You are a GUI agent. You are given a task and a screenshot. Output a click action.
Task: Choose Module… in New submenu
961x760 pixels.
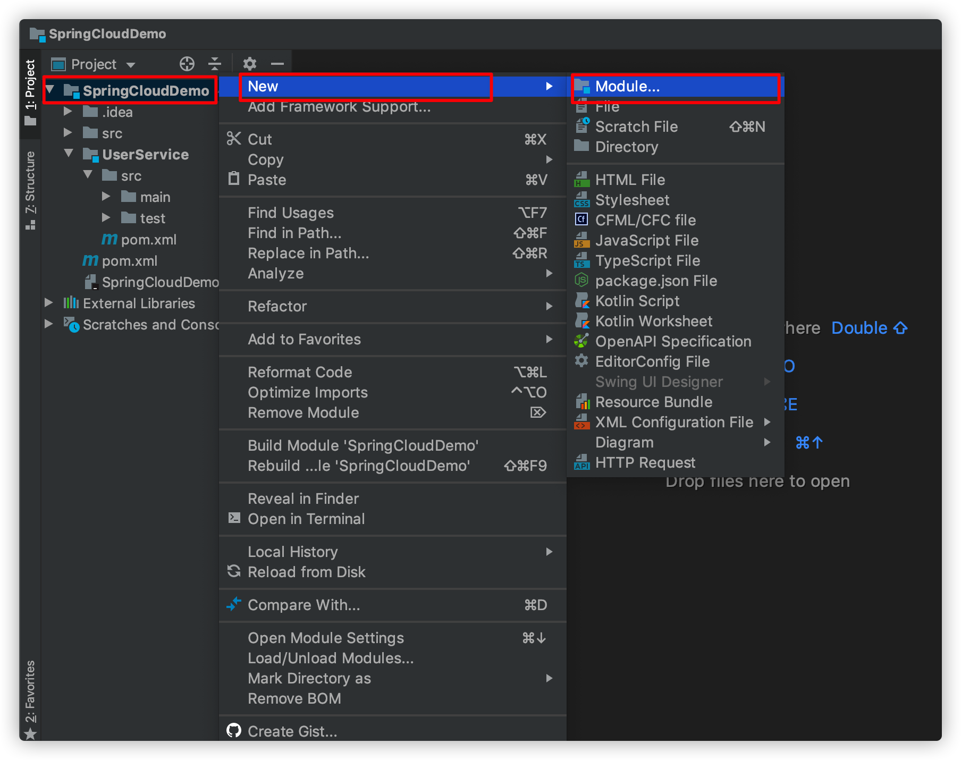click(x=676, y=86)
